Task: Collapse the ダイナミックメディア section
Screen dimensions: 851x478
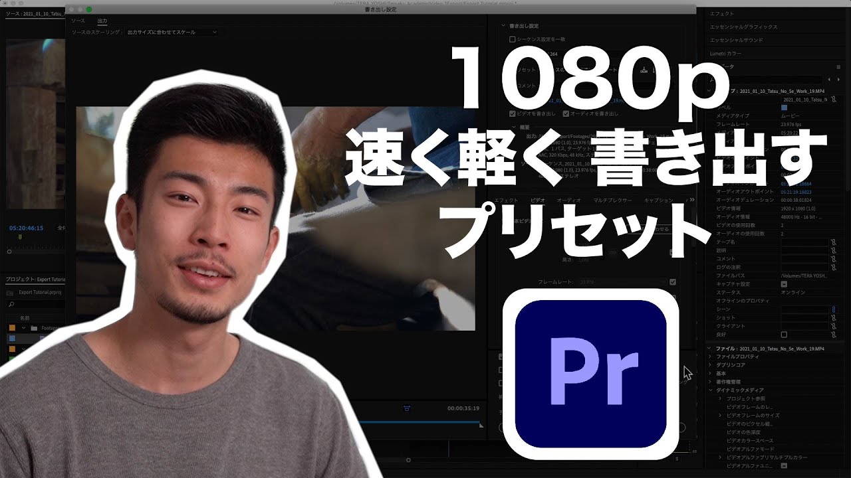Action: tap(710, 390)
